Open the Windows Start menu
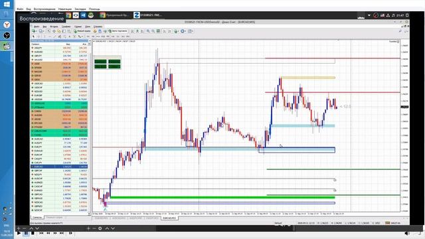Screen dimensions: 425x239 [7, 4]
